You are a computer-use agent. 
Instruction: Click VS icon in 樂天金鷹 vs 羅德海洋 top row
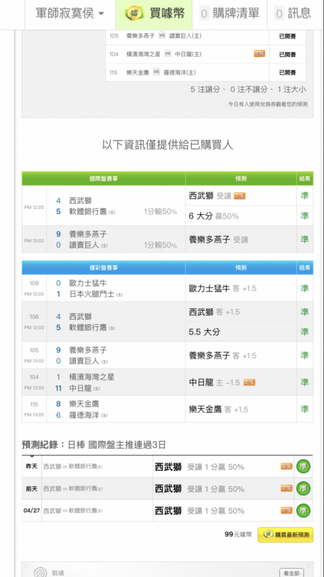(x=156, y=72)
